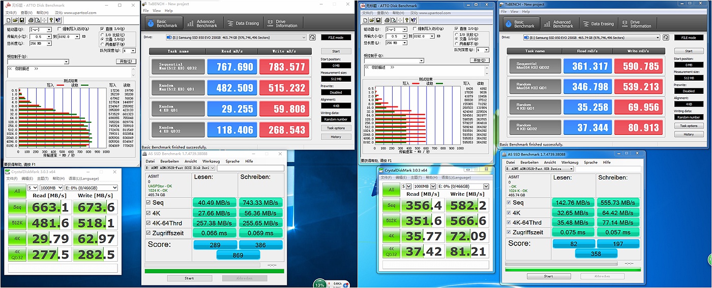Click Sequential Max(512 KB) QD32 task button
Image resolution: width=712 pixels, height=288 pixels.
point(178,67)
